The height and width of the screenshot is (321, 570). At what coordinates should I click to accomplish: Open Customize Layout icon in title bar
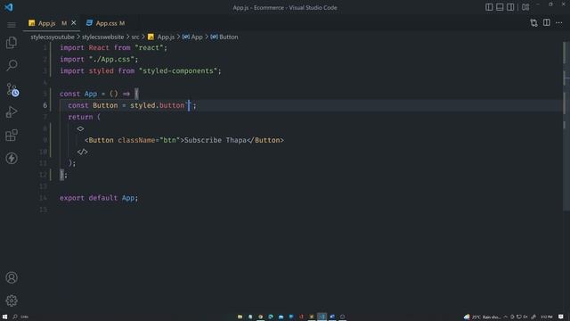tap(525, 7)
